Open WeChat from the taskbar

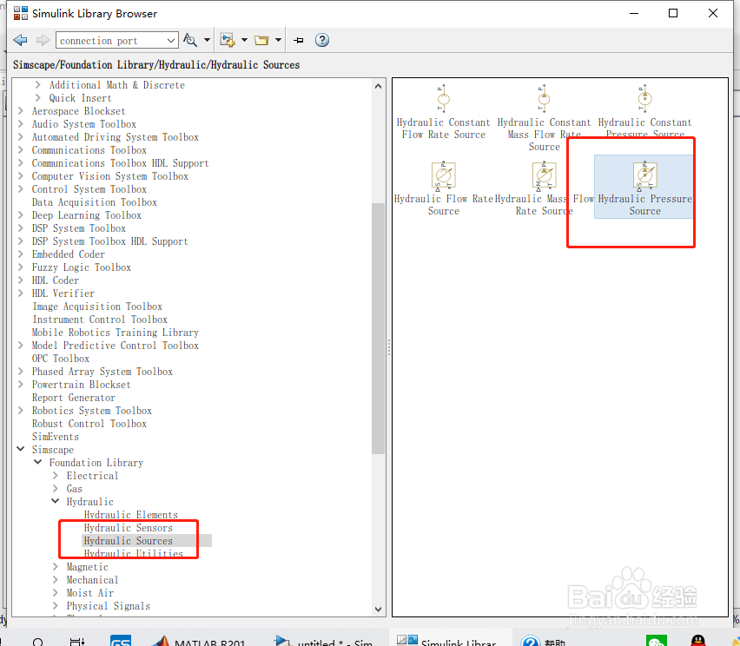pos(657,640)
